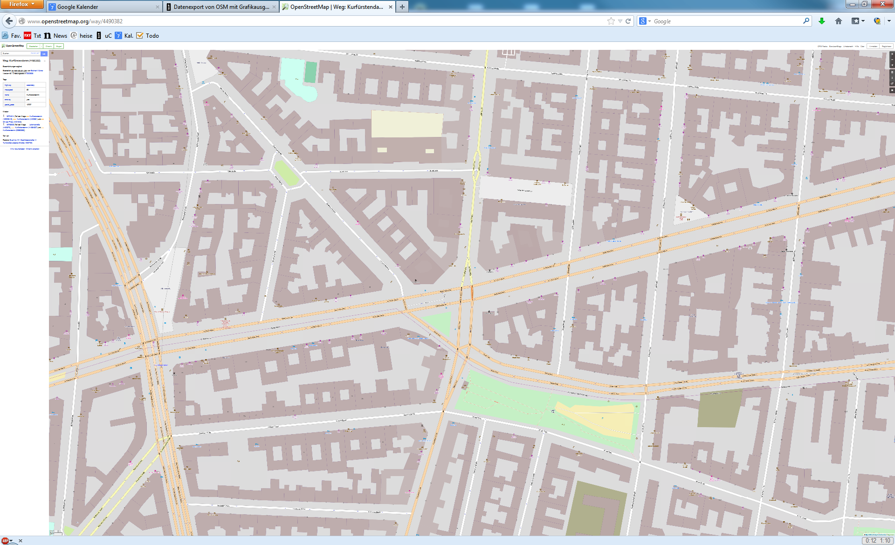
Task: Switch to the Google Kalender tab
Action: tap(103, 7)
